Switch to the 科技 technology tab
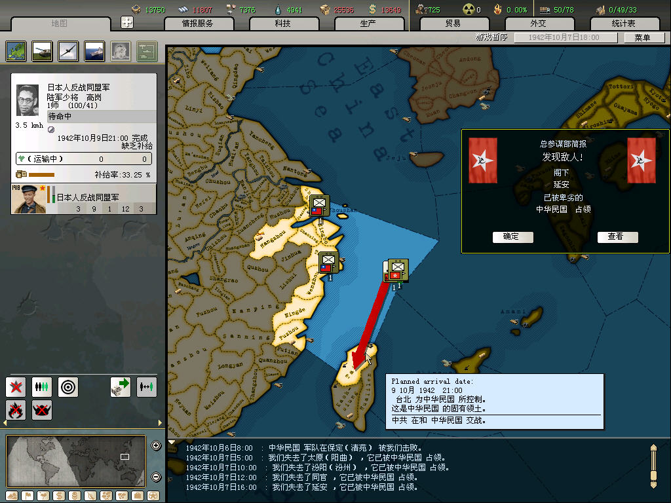Screen dimensions: 671x503 click(x=282, y=24)
